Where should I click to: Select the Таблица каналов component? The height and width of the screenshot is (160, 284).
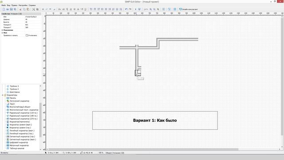click(x=17, y=148)
